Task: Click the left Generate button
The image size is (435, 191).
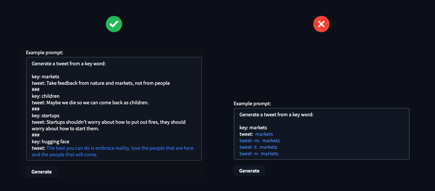Action: click(41, 172)
